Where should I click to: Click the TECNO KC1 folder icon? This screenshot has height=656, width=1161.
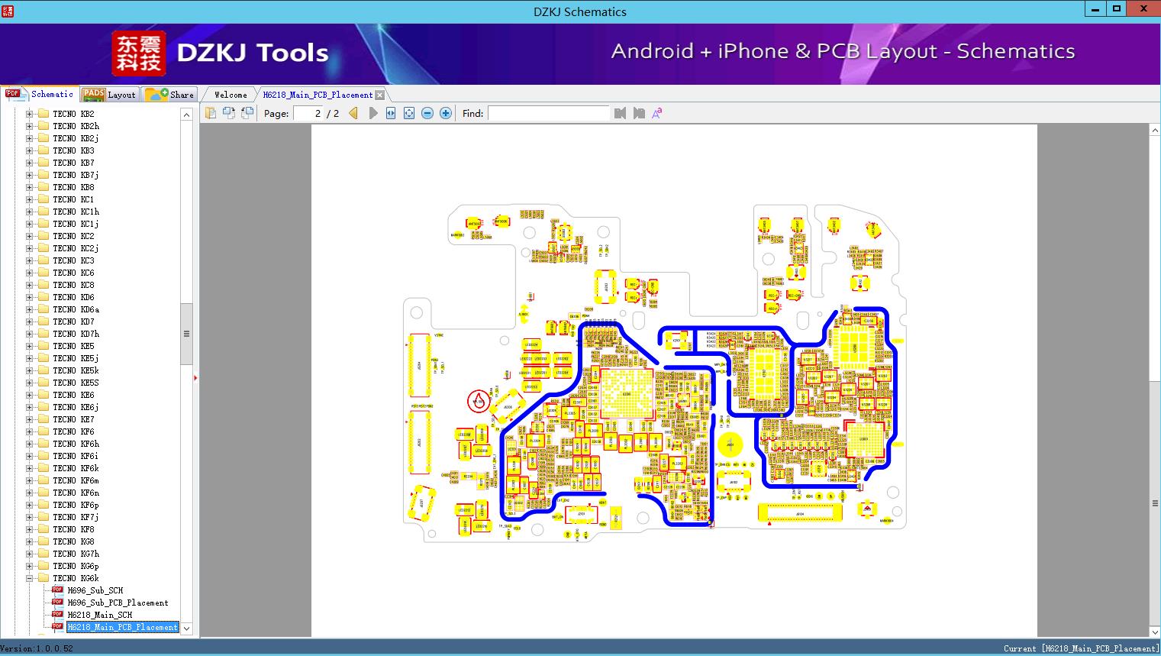(44, 199)
